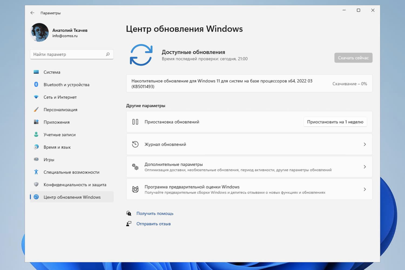This screenshot has height=270, width=405.
Task: Click the Время и язык globe-clock icon
Action: coord(36,147)
